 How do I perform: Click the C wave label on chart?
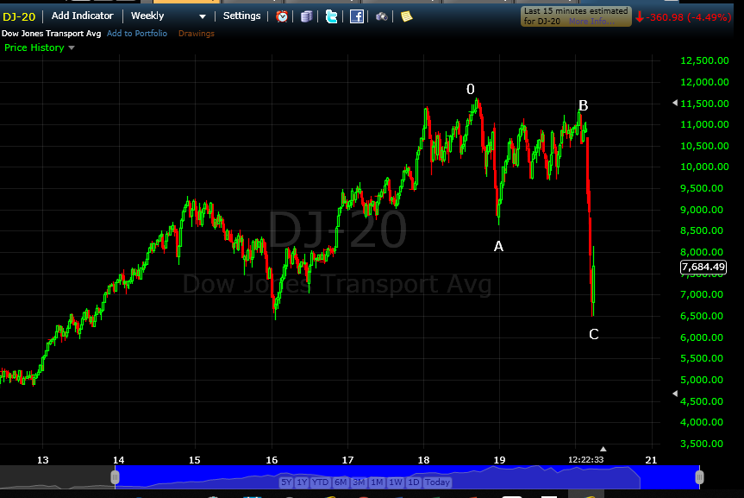[594, 334]
